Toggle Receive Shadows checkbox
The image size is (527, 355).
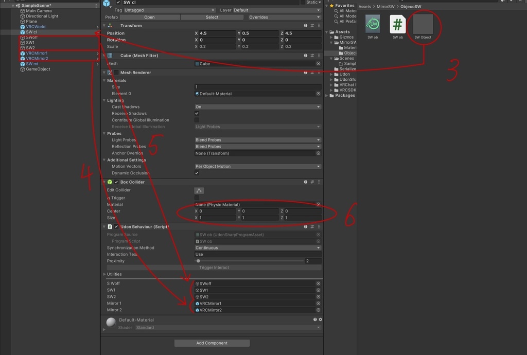197,114
